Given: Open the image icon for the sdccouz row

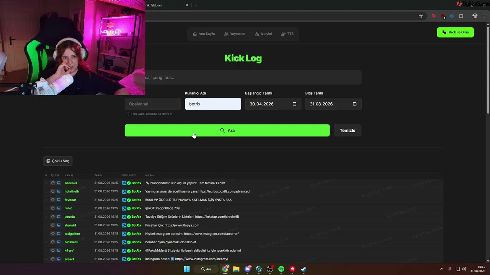Looking at the screenshot, I should (x=59, y=183).
